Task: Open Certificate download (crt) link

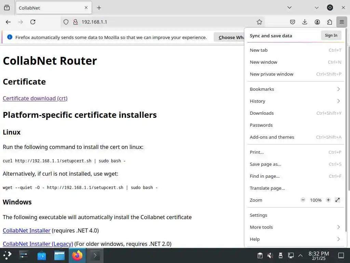Action: pyautogui.click(x=35, y=98)
